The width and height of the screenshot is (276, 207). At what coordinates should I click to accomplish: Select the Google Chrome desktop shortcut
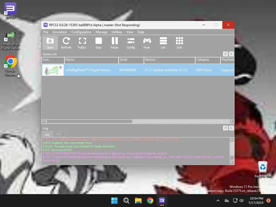11,66
